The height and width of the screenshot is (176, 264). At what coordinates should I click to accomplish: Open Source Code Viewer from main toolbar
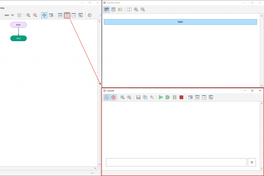[x=74, y=15]
